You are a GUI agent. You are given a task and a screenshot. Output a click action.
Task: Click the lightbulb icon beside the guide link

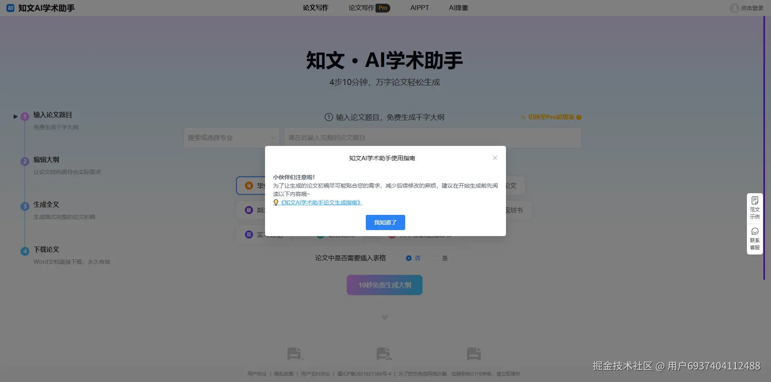point(275,202)
